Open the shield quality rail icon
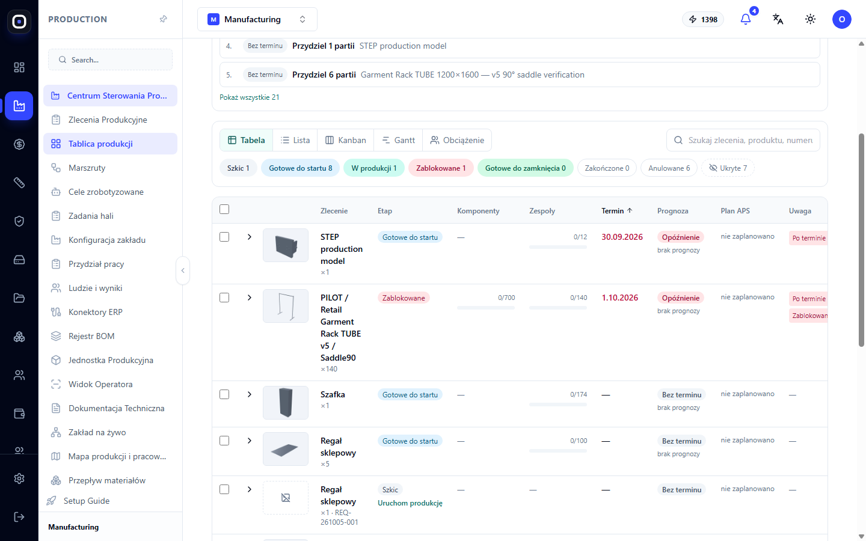 pos(19,221)
